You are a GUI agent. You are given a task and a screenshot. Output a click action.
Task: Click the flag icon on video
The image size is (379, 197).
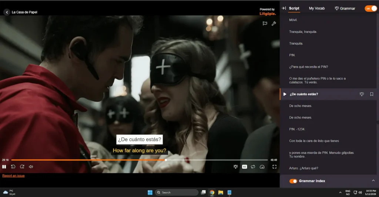click(x=265, y=23)
